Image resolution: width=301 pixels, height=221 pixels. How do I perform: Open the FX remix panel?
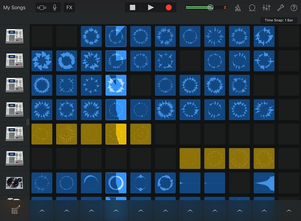[x=69, y=8]
